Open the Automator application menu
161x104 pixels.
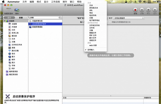click(x=13, y=2)
